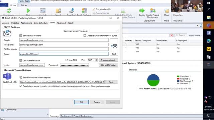The height and width of the screenshot is (120, 214).
Task: Open Microsoft Teams from taskbar
Action: point(209,25)
